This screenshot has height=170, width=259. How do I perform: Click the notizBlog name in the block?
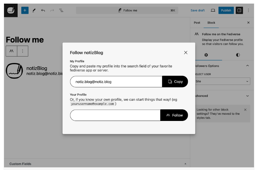click(x=37, y=68)
